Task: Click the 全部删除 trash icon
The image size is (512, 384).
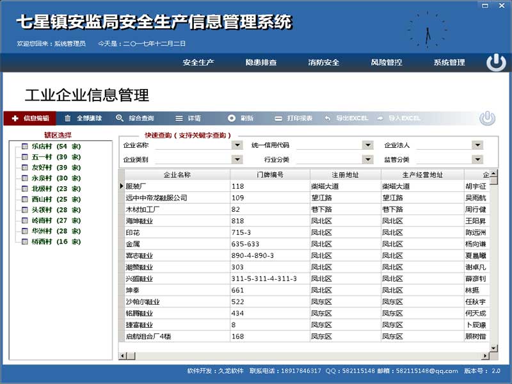Action: pyautogui.click(x=68, y=118)
